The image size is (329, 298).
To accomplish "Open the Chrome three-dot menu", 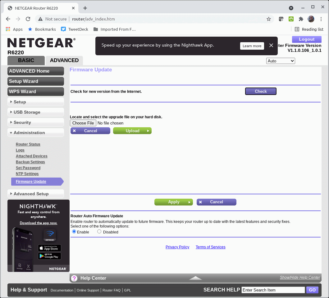I will coord(321,19).
